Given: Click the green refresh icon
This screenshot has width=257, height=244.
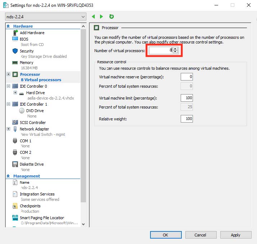Looking at the screenshot, I should (111, 17).
